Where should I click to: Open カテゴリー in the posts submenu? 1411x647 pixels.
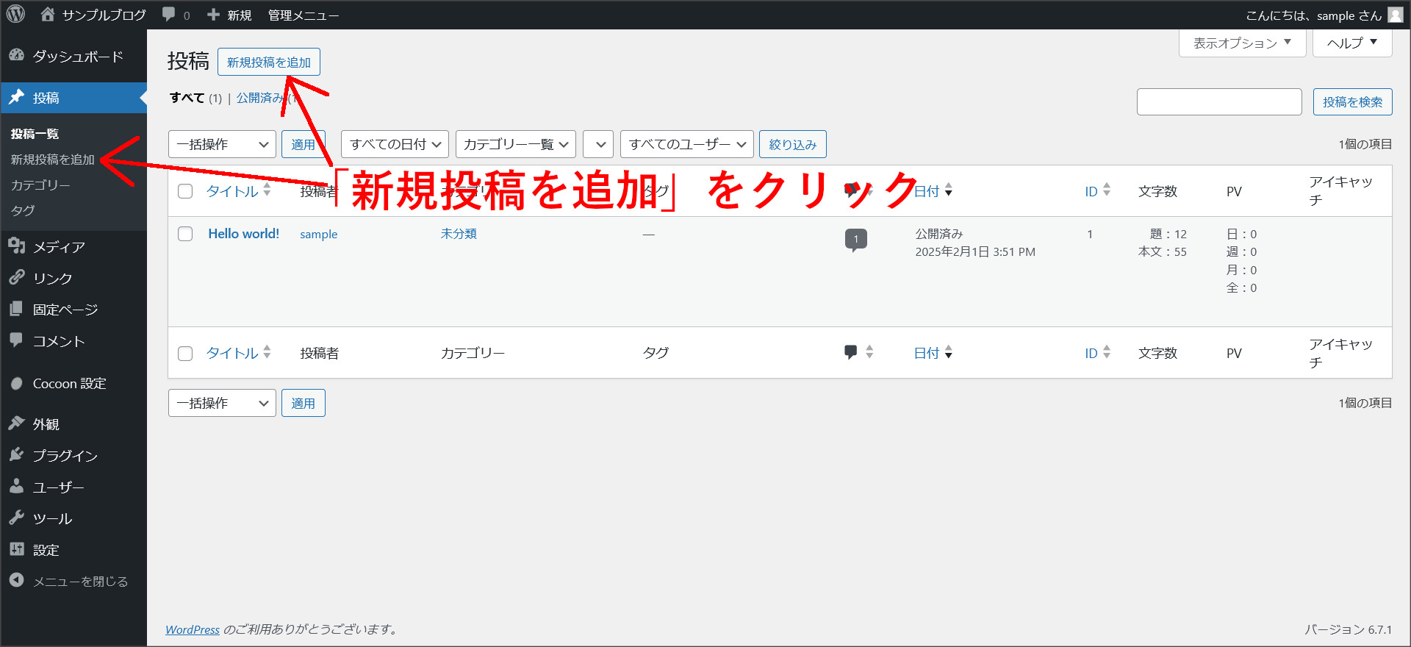coord(40,185)
